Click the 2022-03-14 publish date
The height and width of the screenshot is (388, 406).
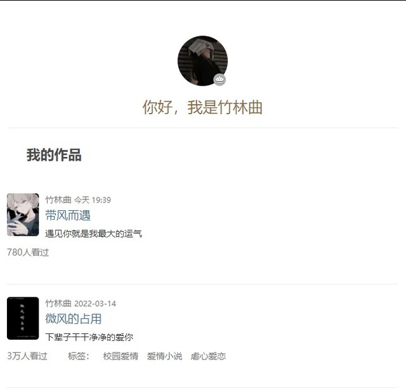95,304
